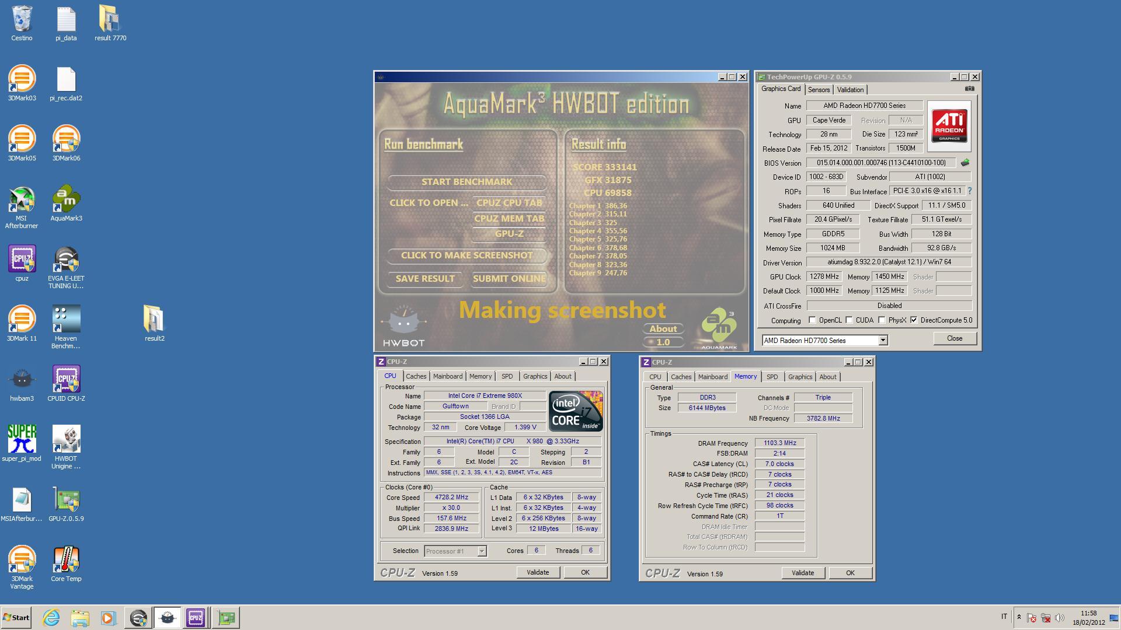The height and width of the screenshot is (630, 1121).
Task: Launch Heaven Benchmark shortcut
Action: click(x=66, y=328)
